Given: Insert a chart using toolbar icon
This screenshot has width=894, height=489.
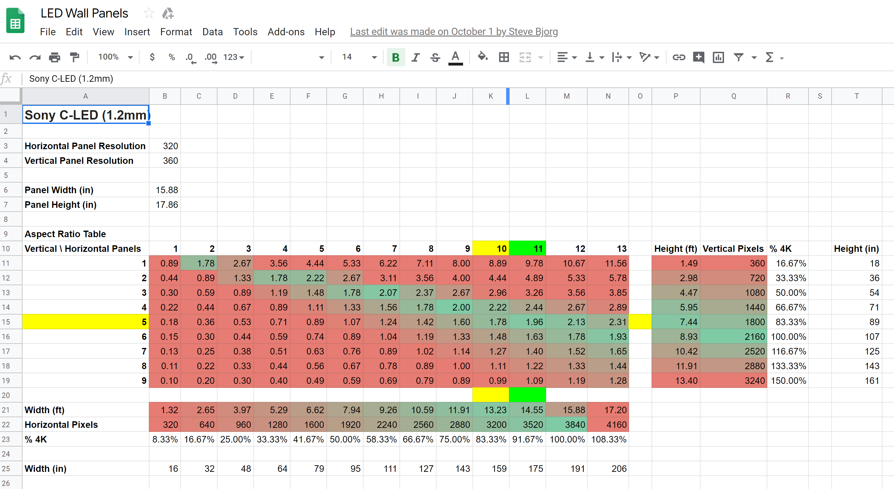Looking at the screenshot, I should [x=718, y=57].
